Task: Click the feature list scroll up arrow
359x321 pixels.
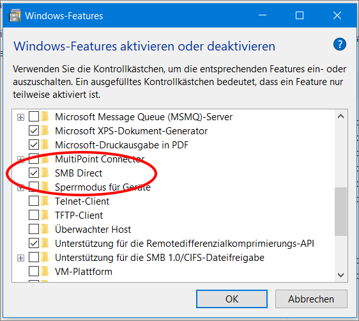Action: [340, 116]
